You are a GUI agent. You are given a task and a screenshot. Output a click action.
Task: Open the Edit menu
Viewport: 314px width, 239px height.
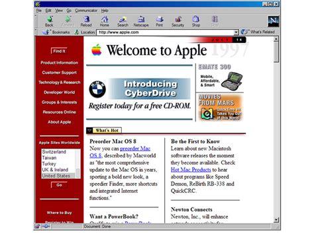(x=48, y=11)
